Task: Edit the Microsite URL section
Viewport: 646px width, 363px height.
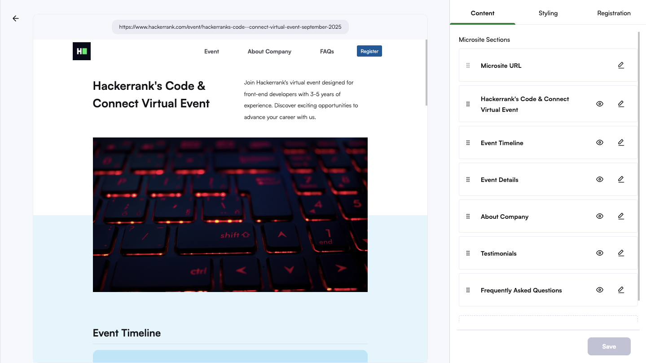Action: click(x=621, y=65)
